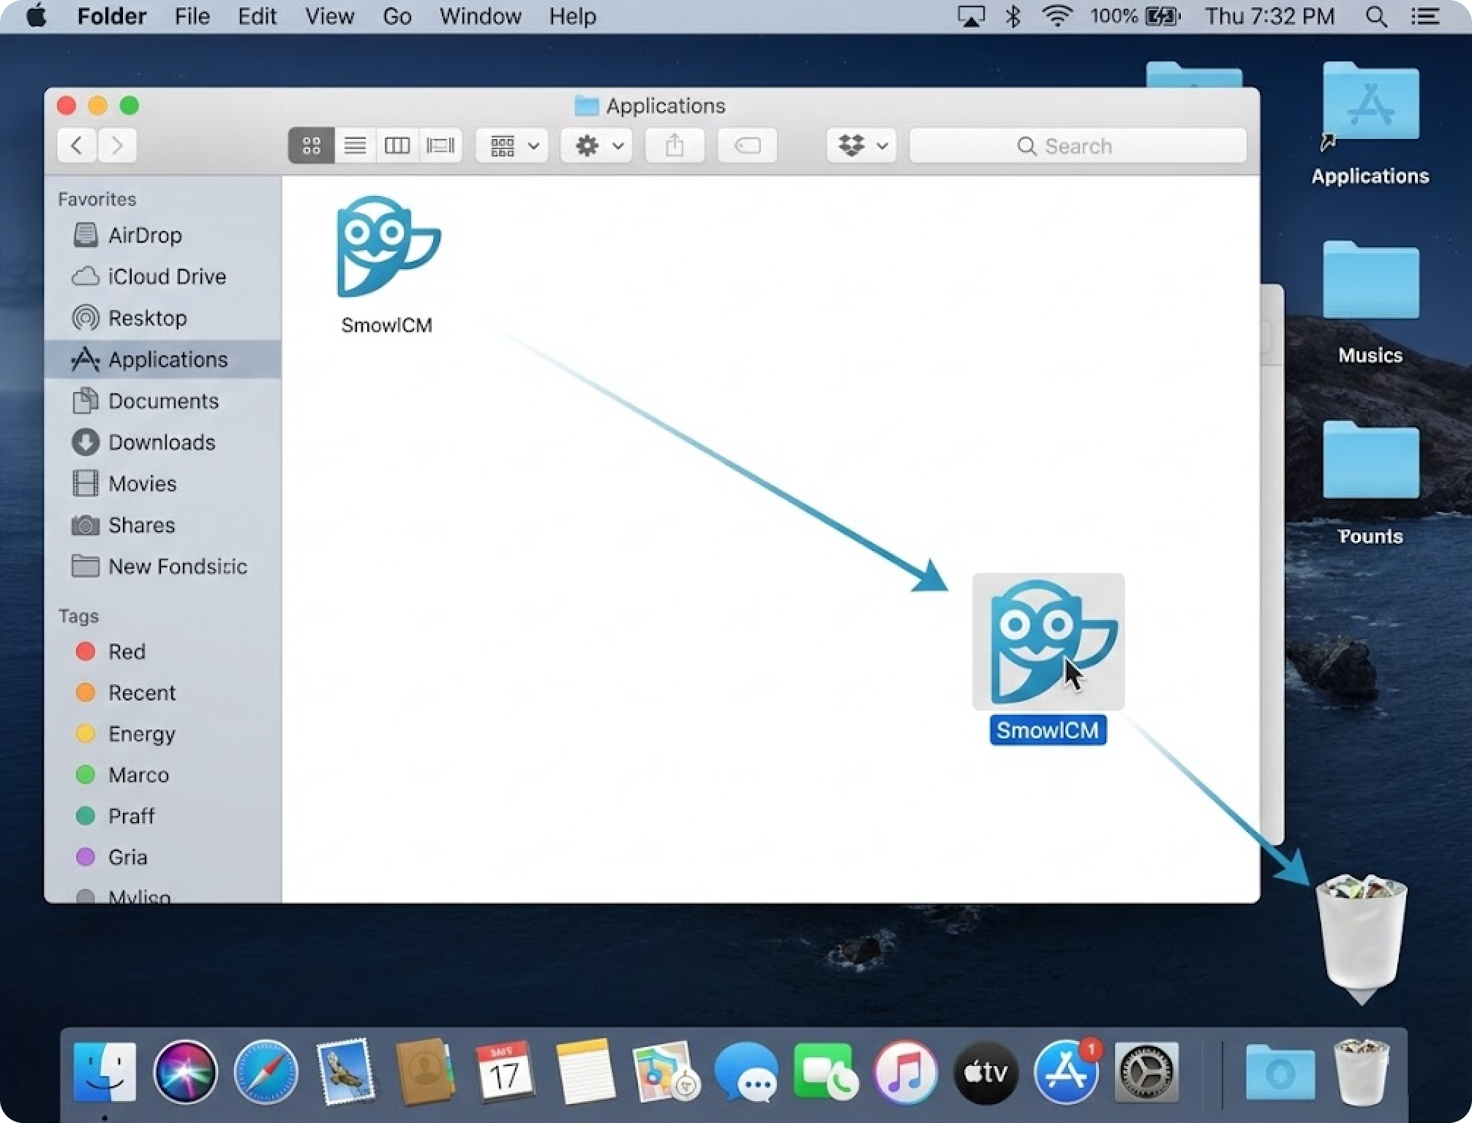This screenshot has height=1123, width=1472.
Task: Click the Edit Tags toolbar icon
Action: click(747, 145)
